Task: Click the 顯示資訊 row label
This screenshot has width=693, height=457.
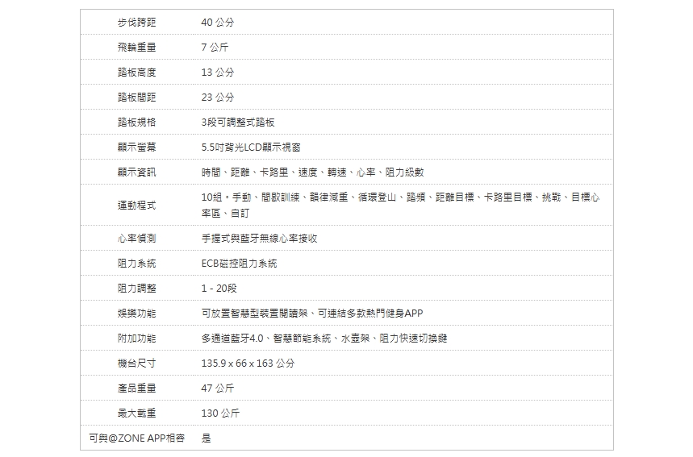Action: [136, 172]
